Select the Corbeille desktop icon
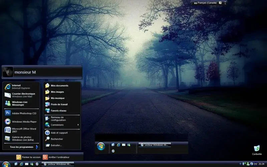The width and height of the screenshot is (267, 167). click(257, 150)
